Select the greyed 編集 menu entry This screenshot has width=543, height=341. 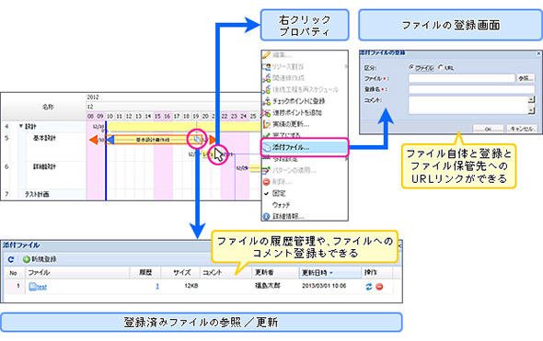(305, 55)
